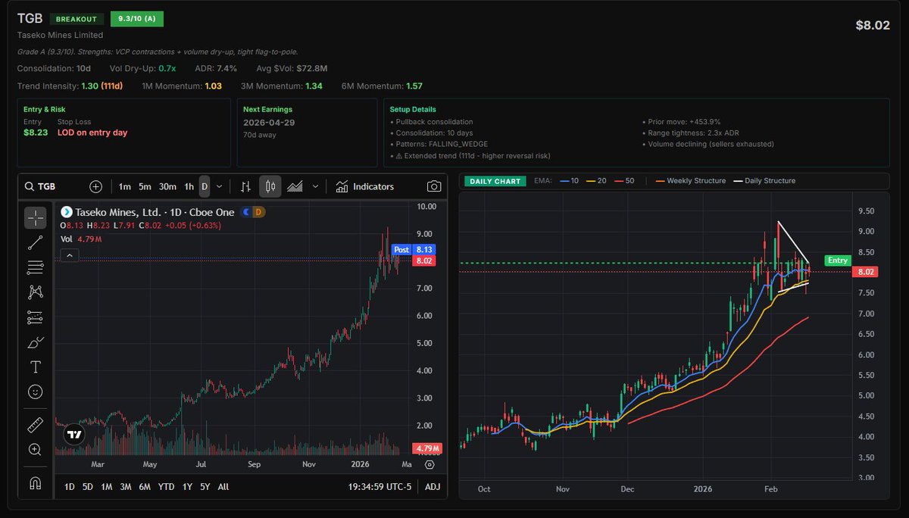Click the compare or add symbol plus icon
909x518 pixels.
pyautogui.click(x=95, y=186)
